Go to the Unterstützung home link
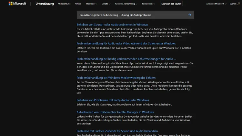Viewport: 242px width, 136px height. point(45,4)
